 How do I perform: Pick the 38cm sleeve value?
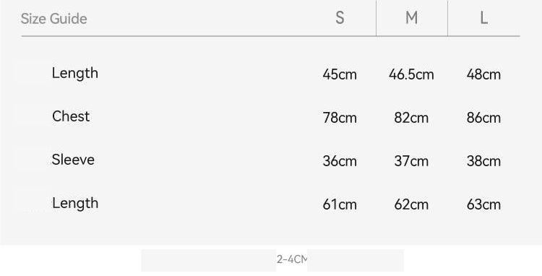483,161
